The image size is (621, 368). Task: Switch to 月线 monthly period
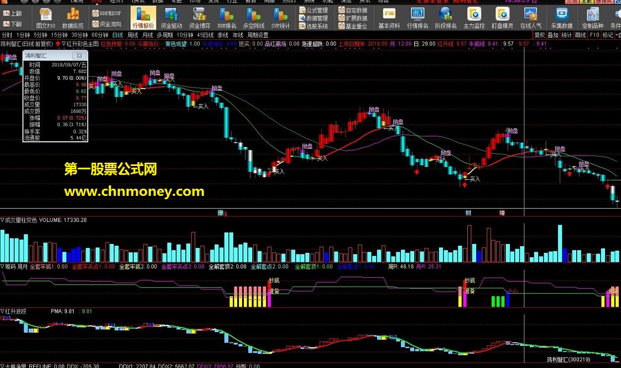point(147,35)
